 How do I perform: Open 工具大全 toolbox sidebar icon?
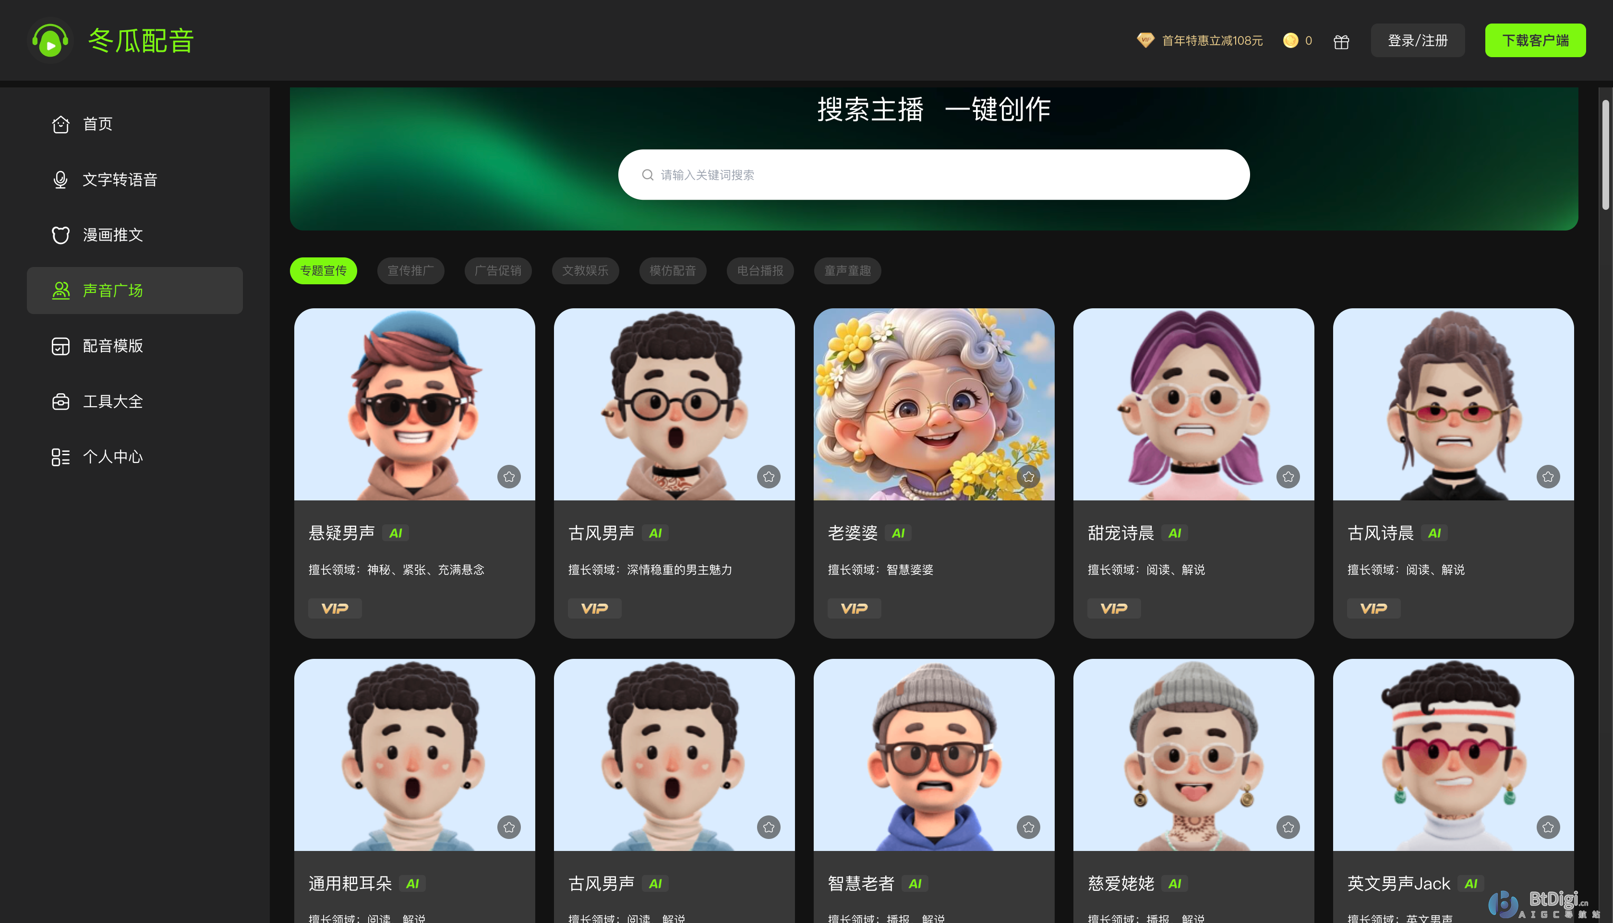(x=61, y=402)
